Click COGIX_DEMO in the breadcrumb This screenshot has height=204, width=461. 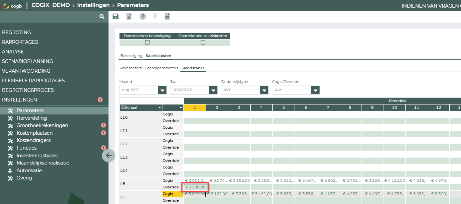click(x=51, y=5)
